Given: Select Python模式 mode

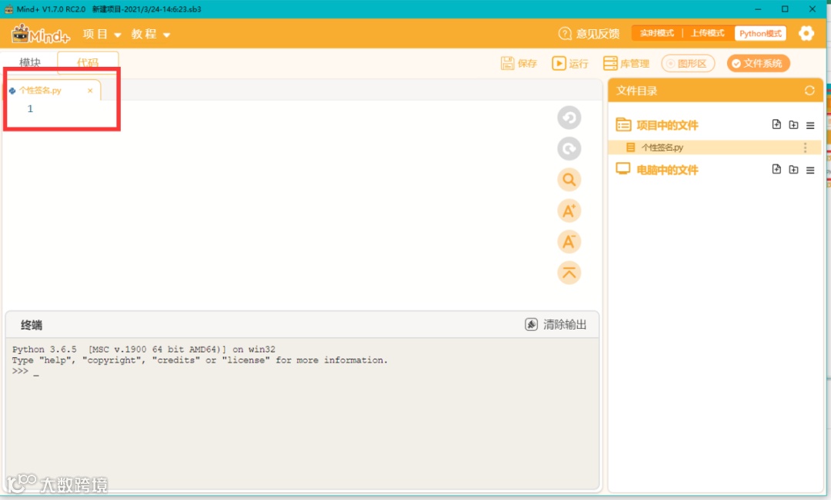Looking at the screenshot, I should click(760, 33).
